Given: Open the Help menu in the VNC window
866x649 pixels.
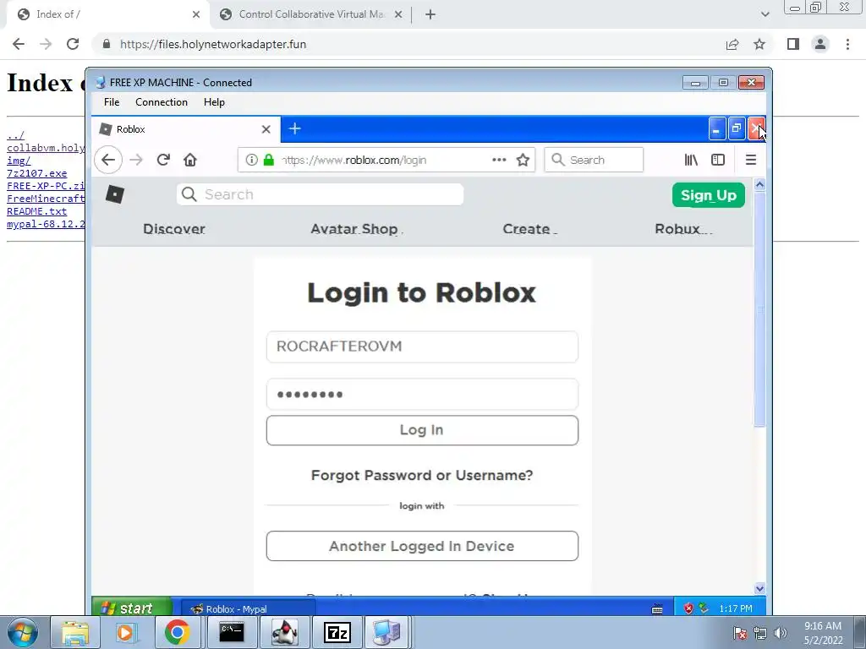Looking at the screenshot, I should (x=214, y=102).
